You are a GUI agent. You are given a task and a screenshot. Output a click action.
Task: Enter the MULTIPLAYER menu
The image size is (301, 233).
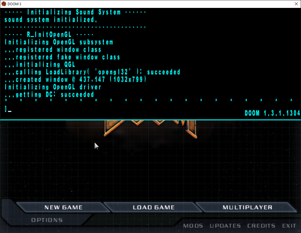(x=247, y=207)
